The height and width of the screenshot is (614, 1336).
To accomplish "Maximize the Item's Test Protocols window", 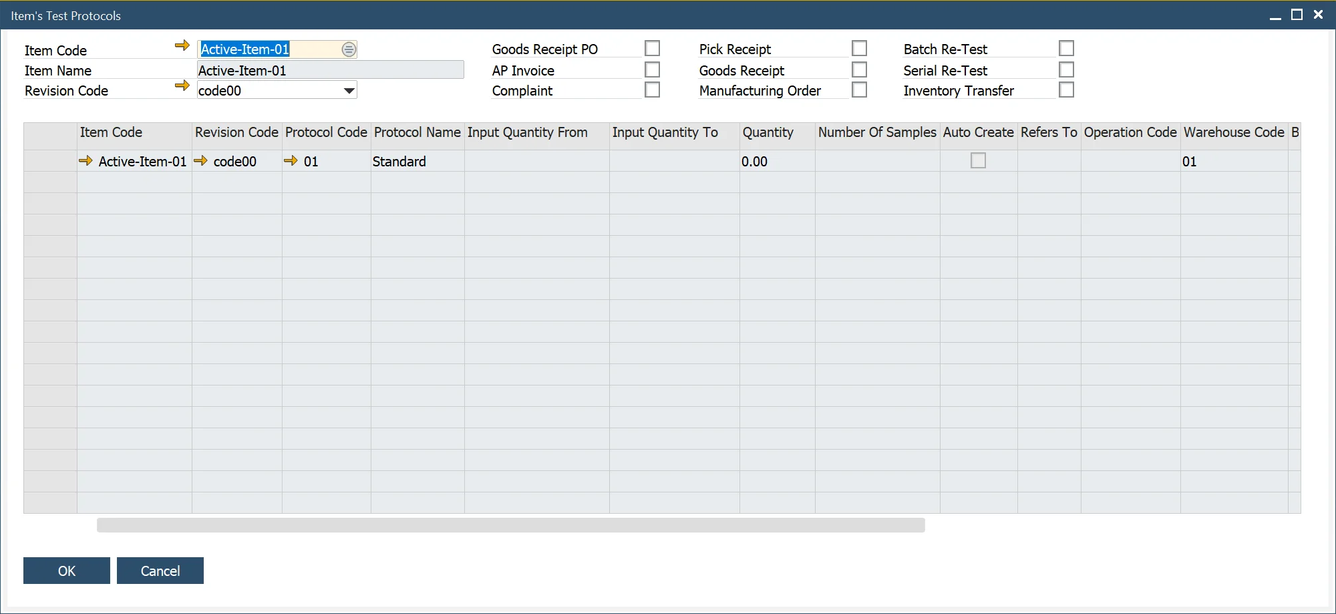I will (x=1297, y=15).
